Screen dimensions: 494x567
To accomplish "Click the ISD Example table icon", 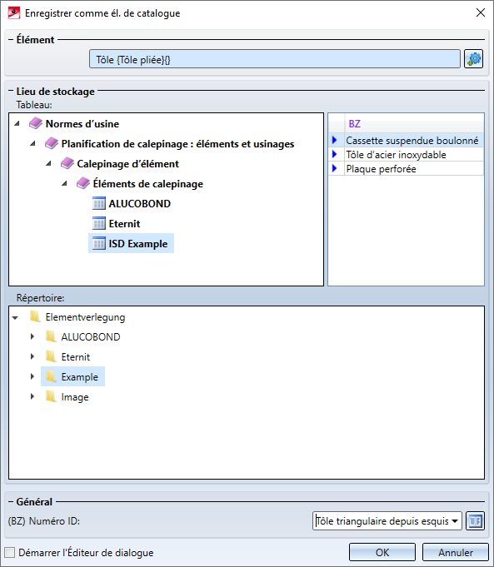I will [99, 243].
